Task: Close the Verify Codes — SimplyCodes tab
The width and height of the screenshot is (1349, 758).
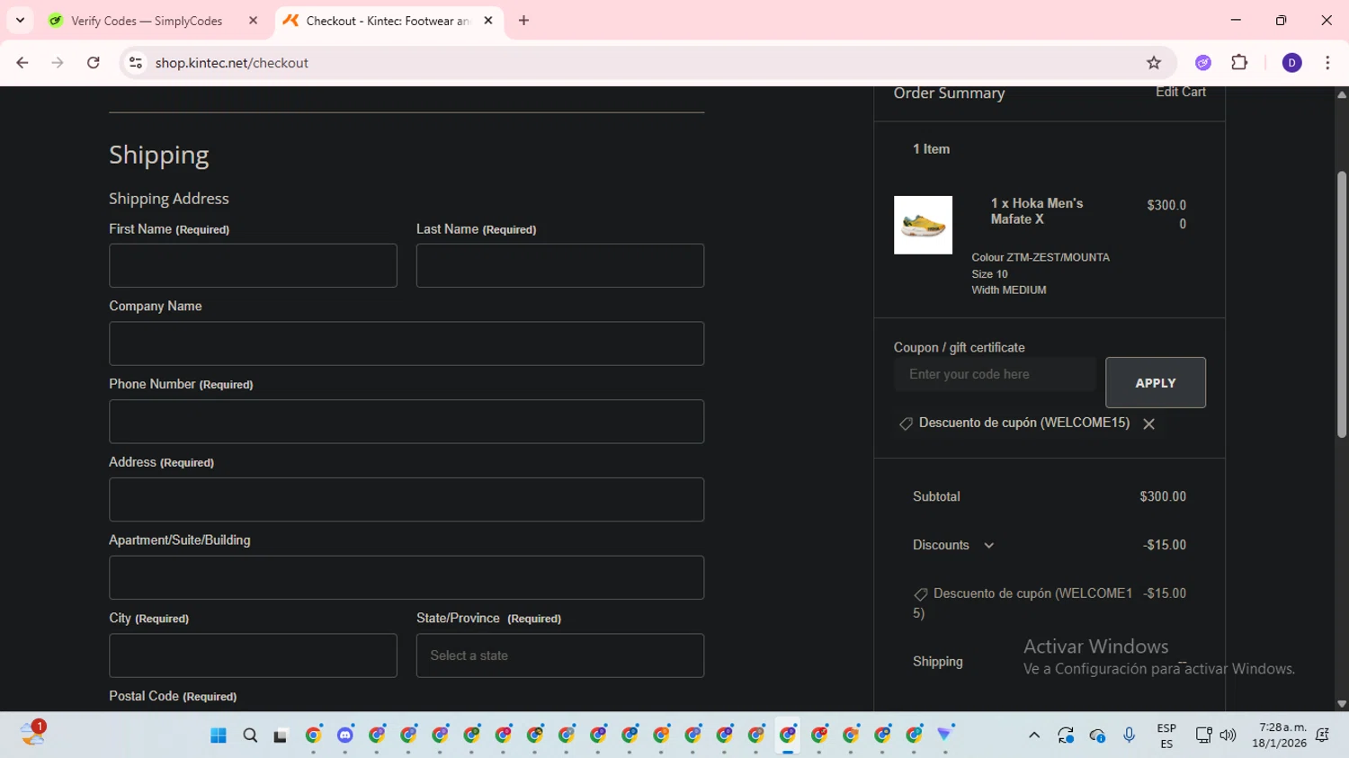Action: [x=253, y=21]
